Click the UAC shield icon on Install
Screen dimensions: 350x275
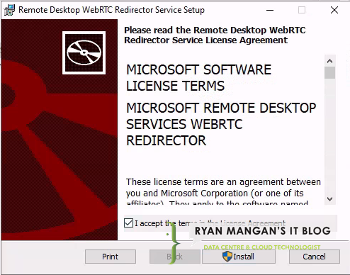tap(227, 257)
